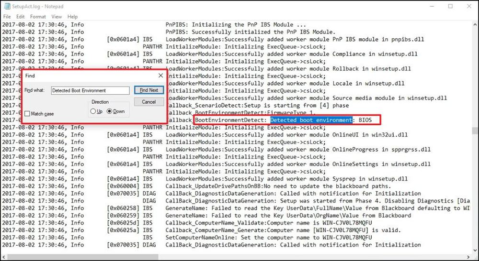
Task: Click error code [0x060004] in log
Action: click(x=123, y=186)
